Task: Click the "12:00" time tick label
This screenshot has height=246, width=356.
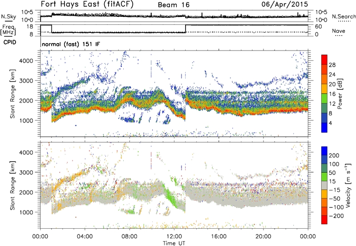Action: coord(174,237)
